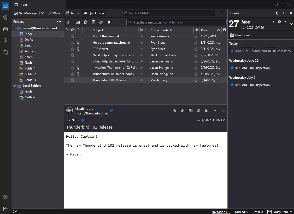Click the Mail space icon
The image size is (294, 214).
(5, 6)
